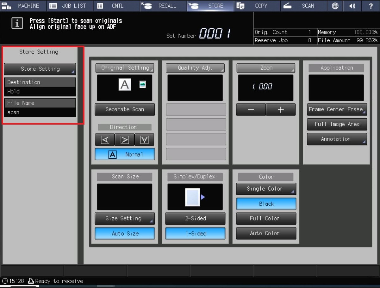Click the globe language icon
Viewport: 380px width, 288px height.
(x=335, y=6)
